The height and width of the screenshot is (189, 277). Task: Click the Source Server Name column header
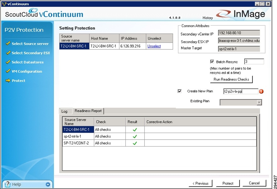tap(78, 122)
